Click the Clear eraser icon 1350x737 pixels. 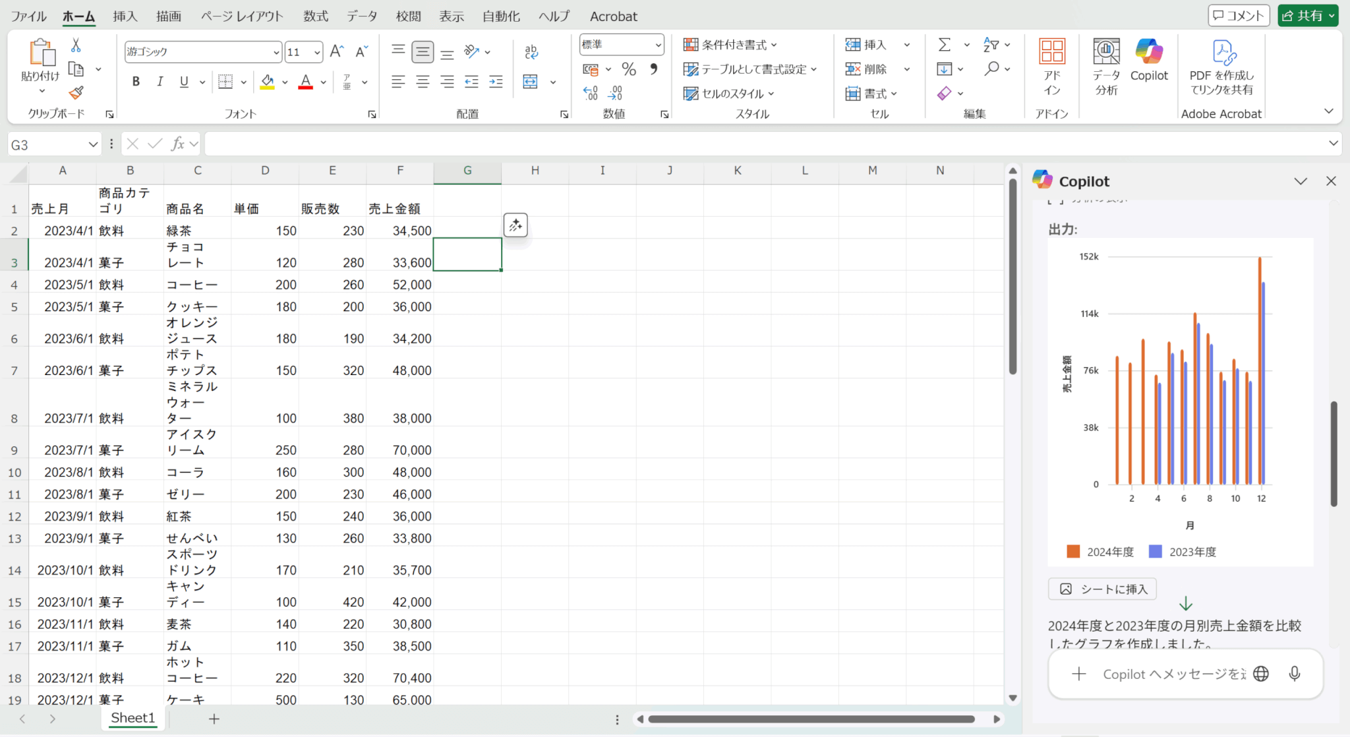(945, 93)
